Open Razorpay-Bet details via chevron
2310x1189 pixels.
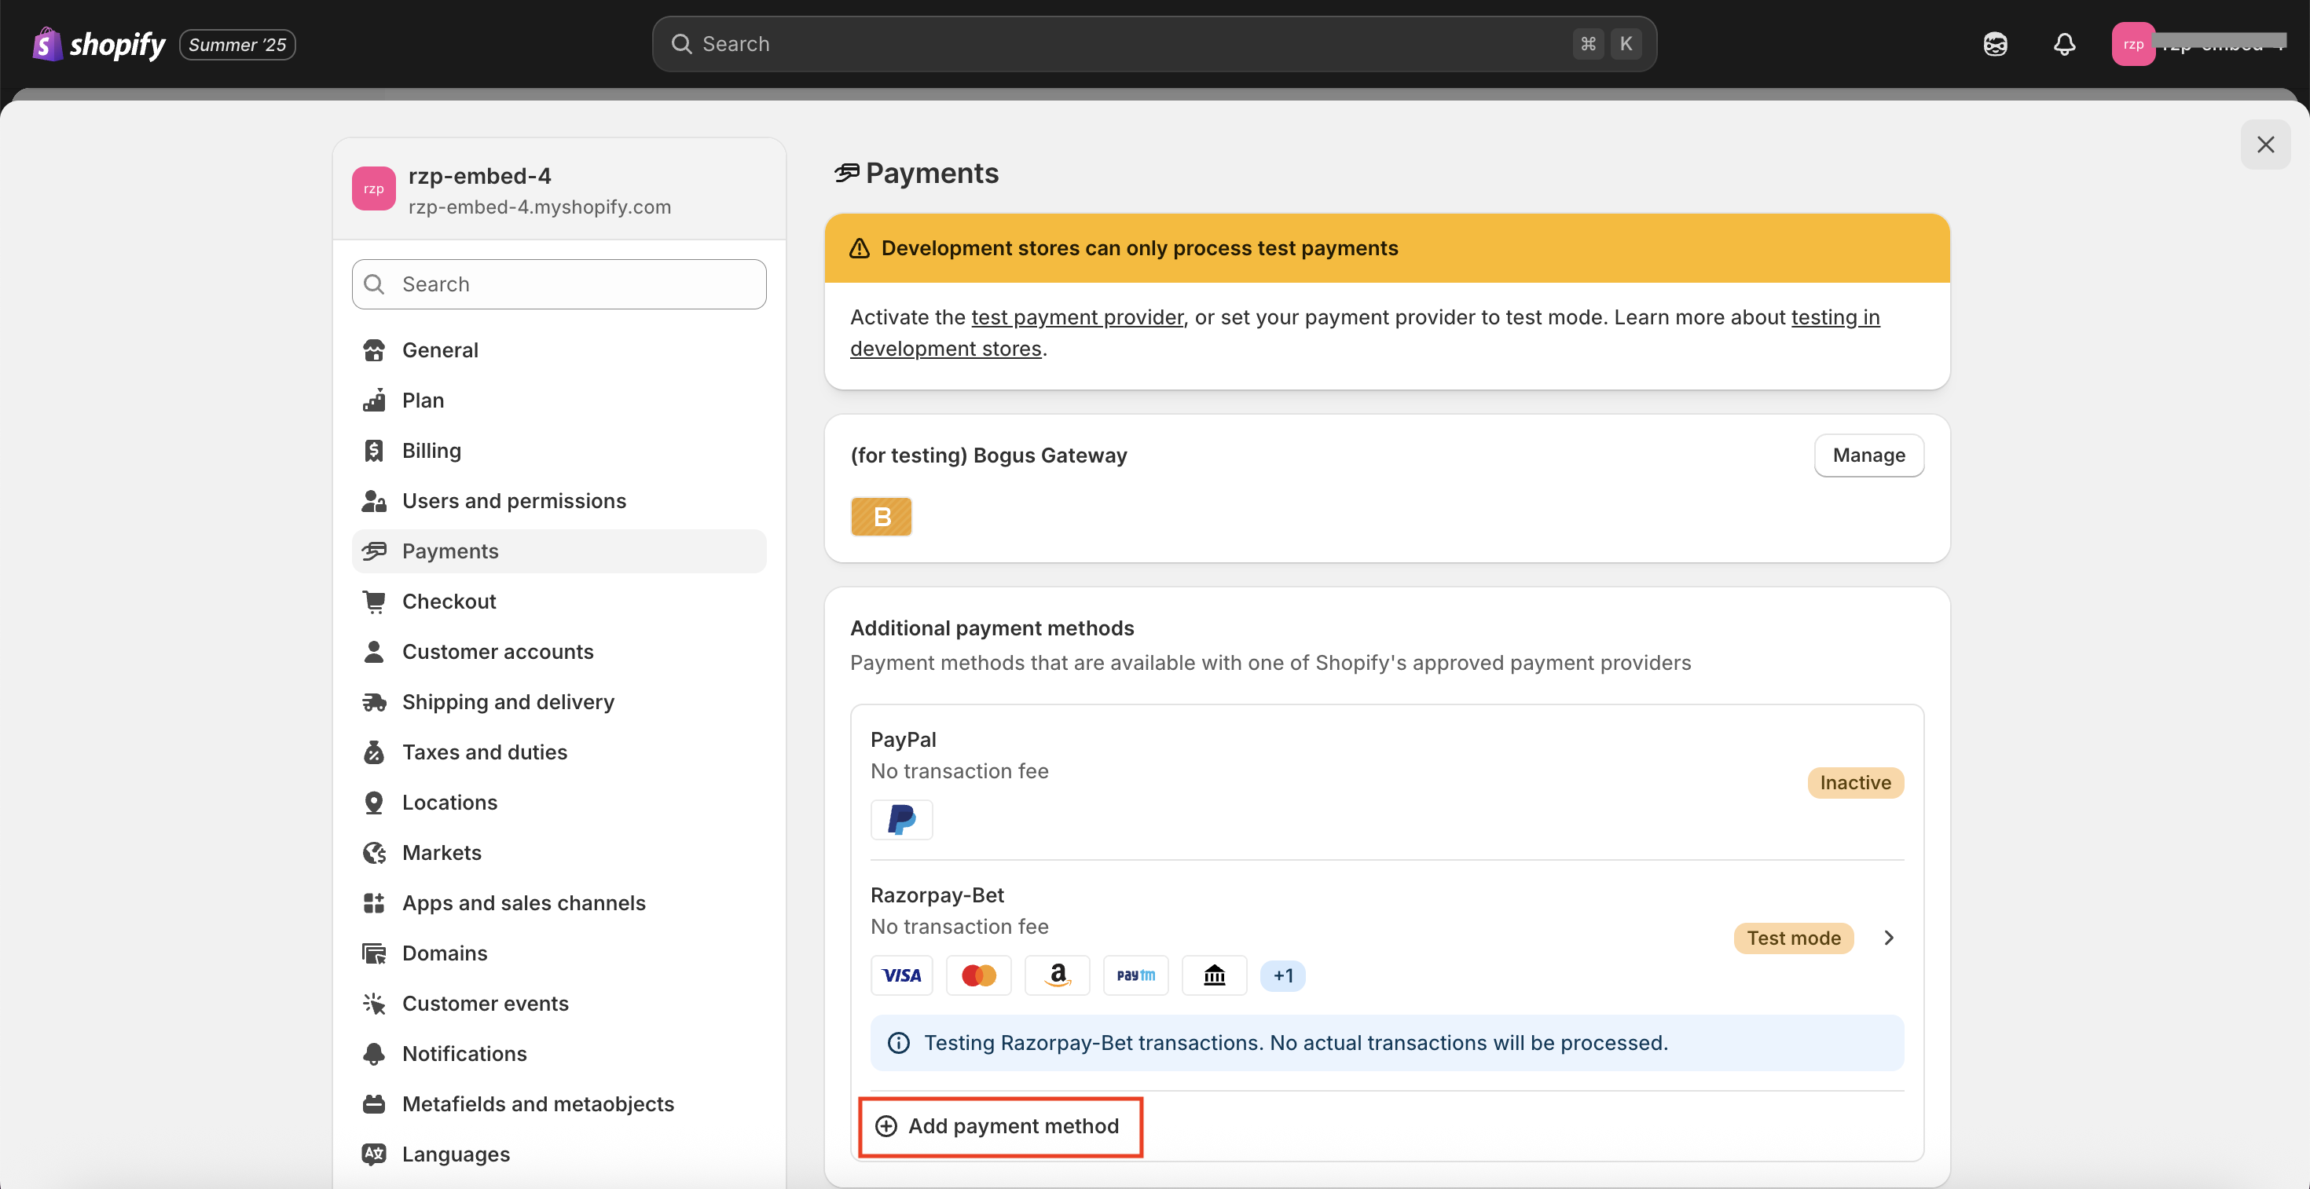tap(1889, 937)
